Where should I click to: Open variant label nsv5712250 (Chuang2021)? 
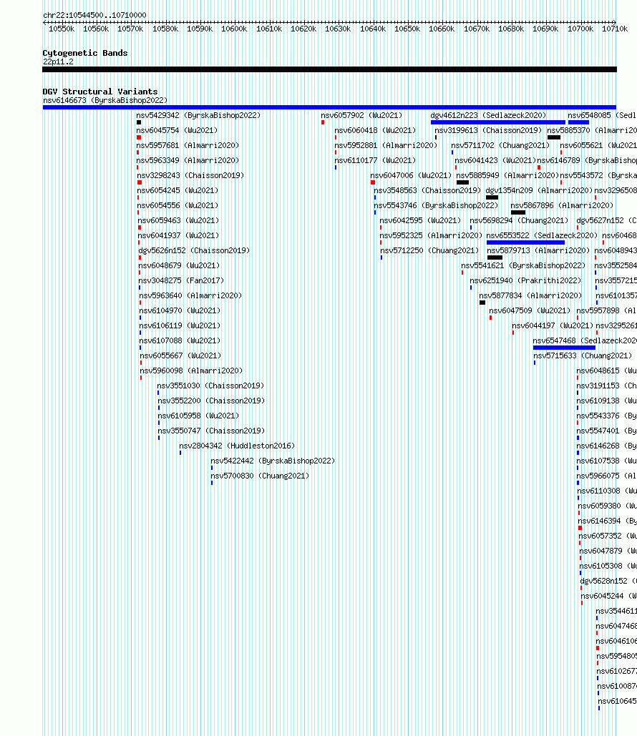tap(429, 250)
